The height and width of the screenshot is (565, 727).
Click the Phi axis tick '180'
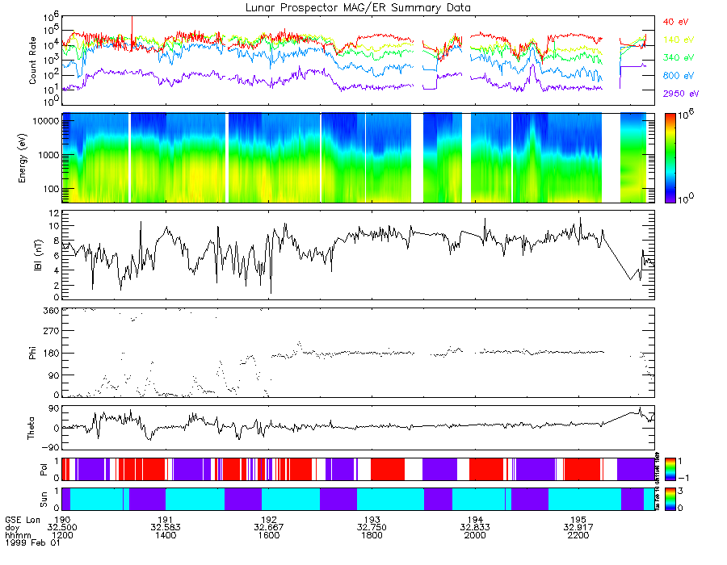point(51,354)
